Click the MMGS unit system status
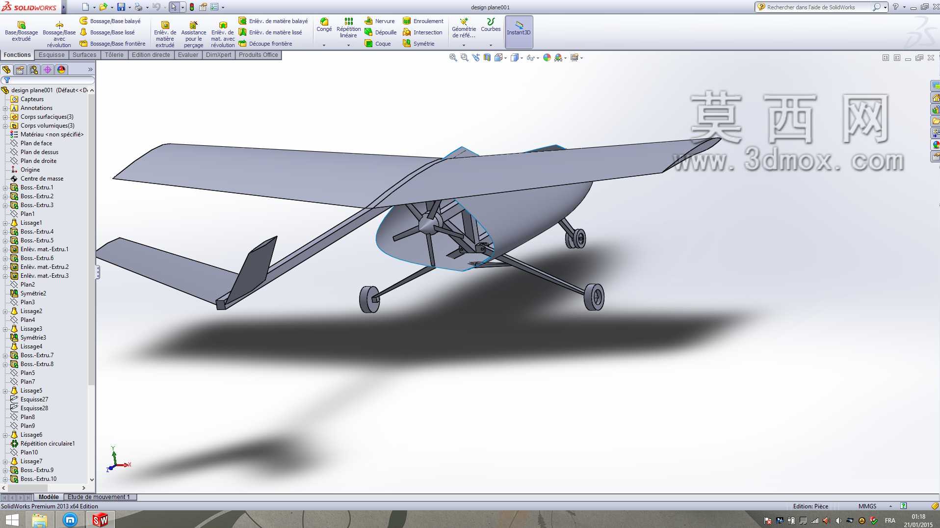Screen dimensions: 940x528 [x=867, y=506]
